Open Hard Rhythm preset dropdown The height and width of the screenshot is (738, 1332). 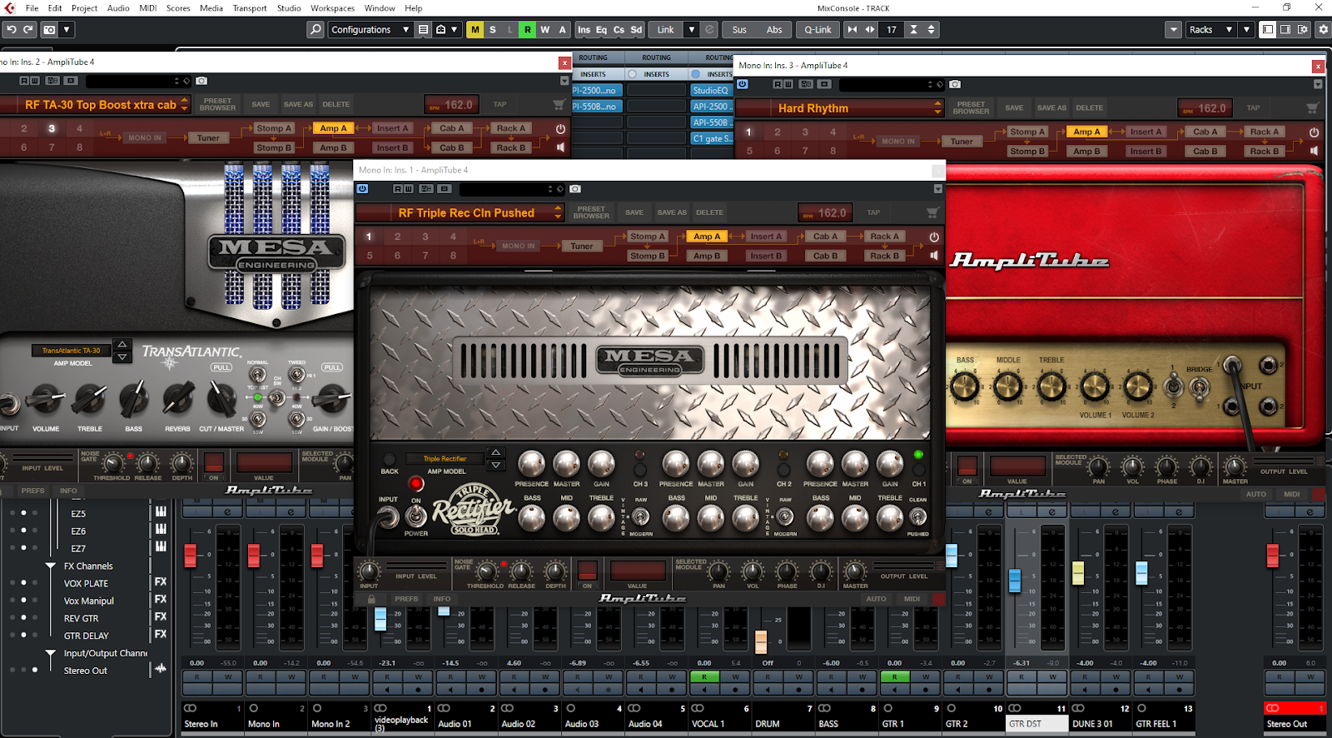click(937, 108)
